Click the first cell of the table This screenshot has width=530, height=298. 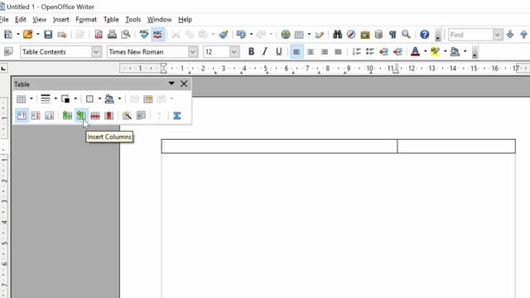click(279, 147)
